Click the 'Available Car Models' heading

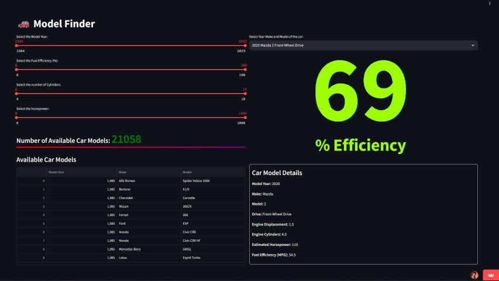click(x=46, y=160)
